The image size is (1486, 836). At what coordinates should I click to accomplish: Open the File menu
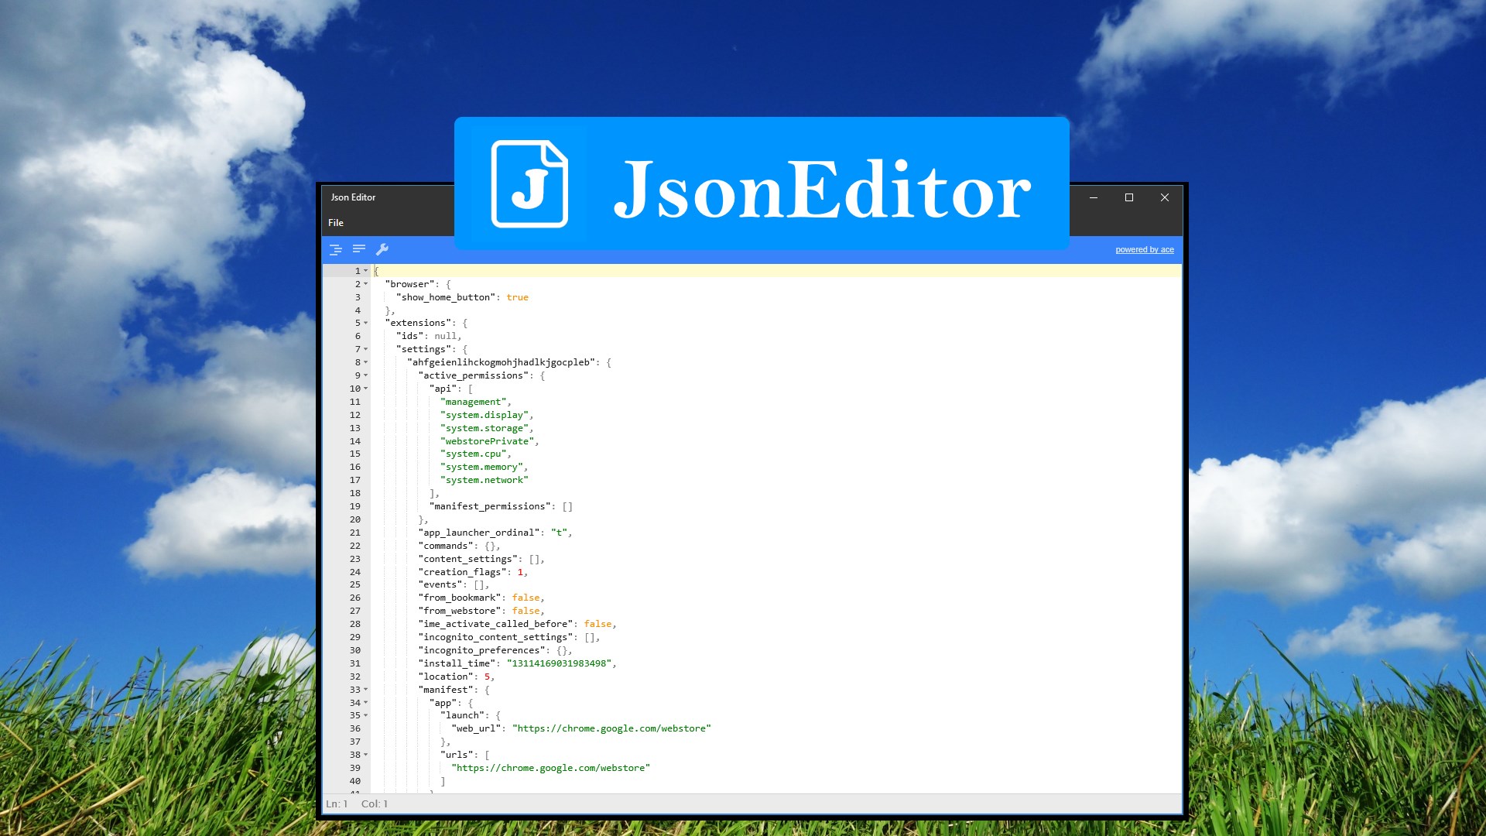(x=336, y=223)
